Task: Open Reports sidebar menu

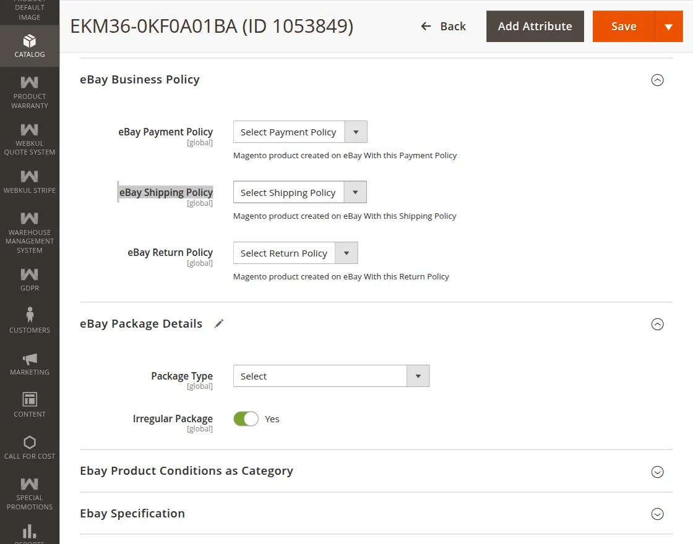Action: coord(30,533)
